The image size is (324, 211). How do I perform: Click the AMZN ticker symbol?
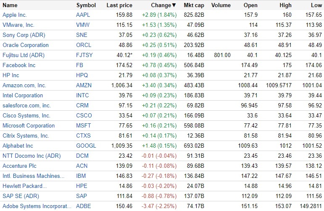(x=84, y=86)
